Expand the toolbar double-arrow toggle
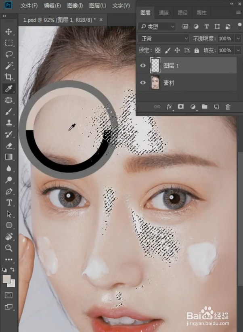The image size is (243, 332). pos(4,16)
